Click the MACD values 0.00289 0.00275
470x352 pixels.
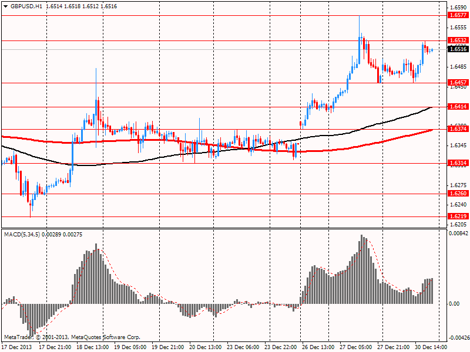click(62, 234)
